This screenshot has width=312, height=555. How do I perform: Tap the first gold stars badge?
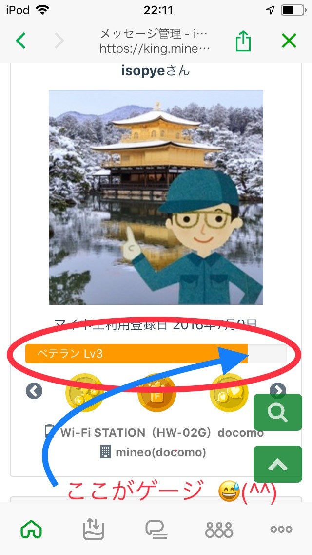pos(84,392)
